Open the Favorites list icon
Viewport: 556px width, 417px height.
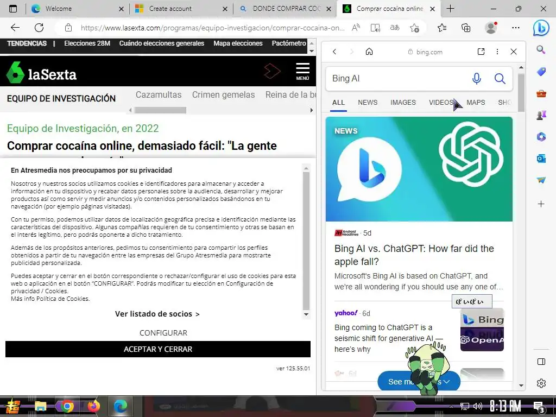(442, 28)
